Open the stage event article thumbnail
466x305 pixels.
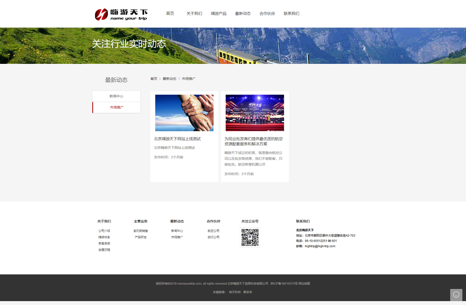[x=254, y=113]
